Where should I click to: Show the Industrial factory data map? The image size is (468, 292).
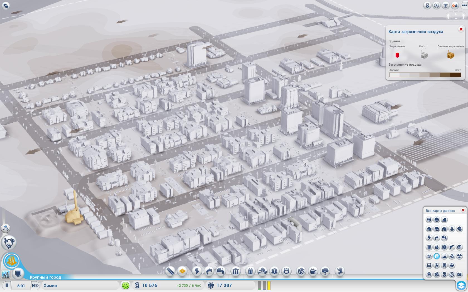pyautogui.click(x=444, y=229)
